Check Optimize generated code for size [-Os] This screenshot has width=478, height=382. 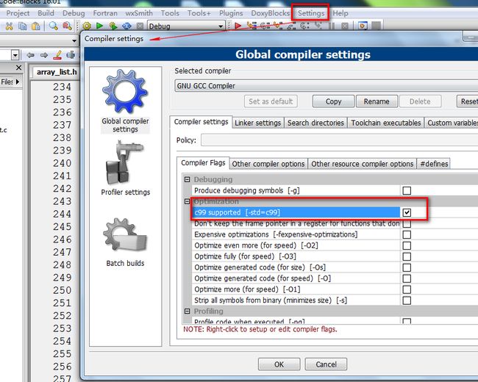point(407,267)
